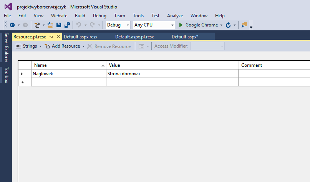
Task: Click the Undo arrow icon
Action: 79,25
